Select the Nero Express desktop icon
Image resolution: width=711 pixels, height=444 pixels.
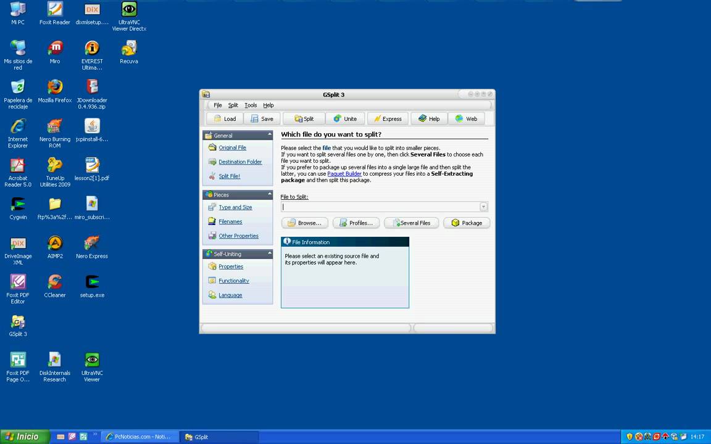(x=92, y=247)
